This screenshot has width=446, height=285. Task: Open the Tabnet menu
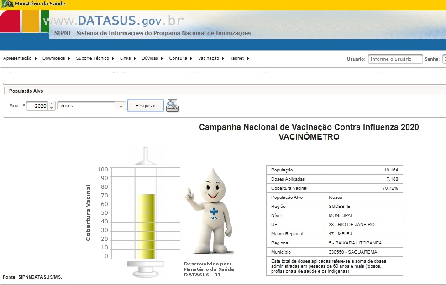[x=239, y=58]
